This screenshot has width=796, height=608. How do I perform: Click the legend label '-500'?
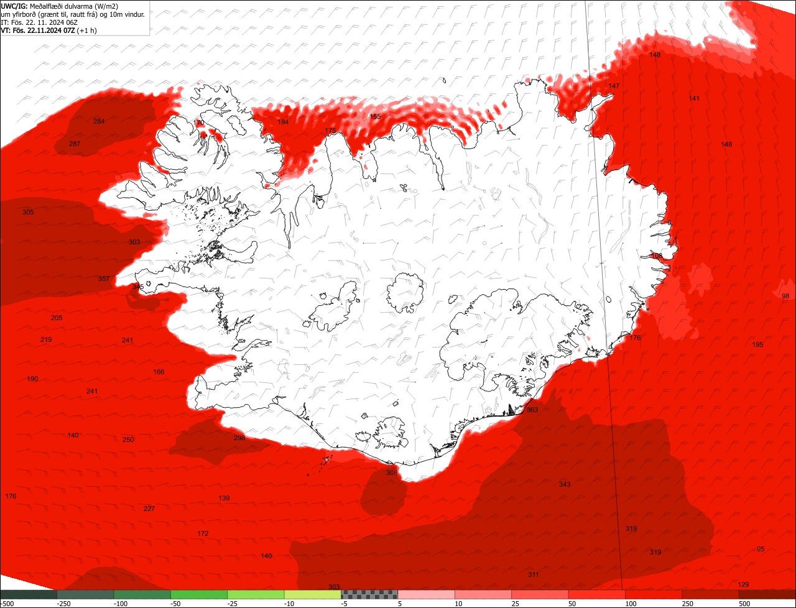7,604
